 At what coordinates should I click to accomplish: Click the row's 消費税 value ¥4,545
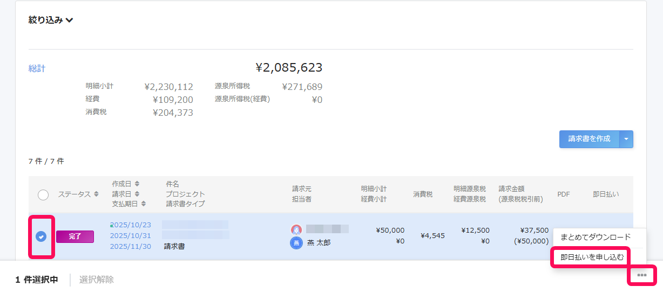tap(433, 235)
